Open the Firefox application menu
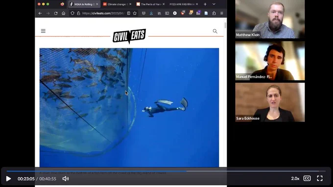 coord(222,13)
